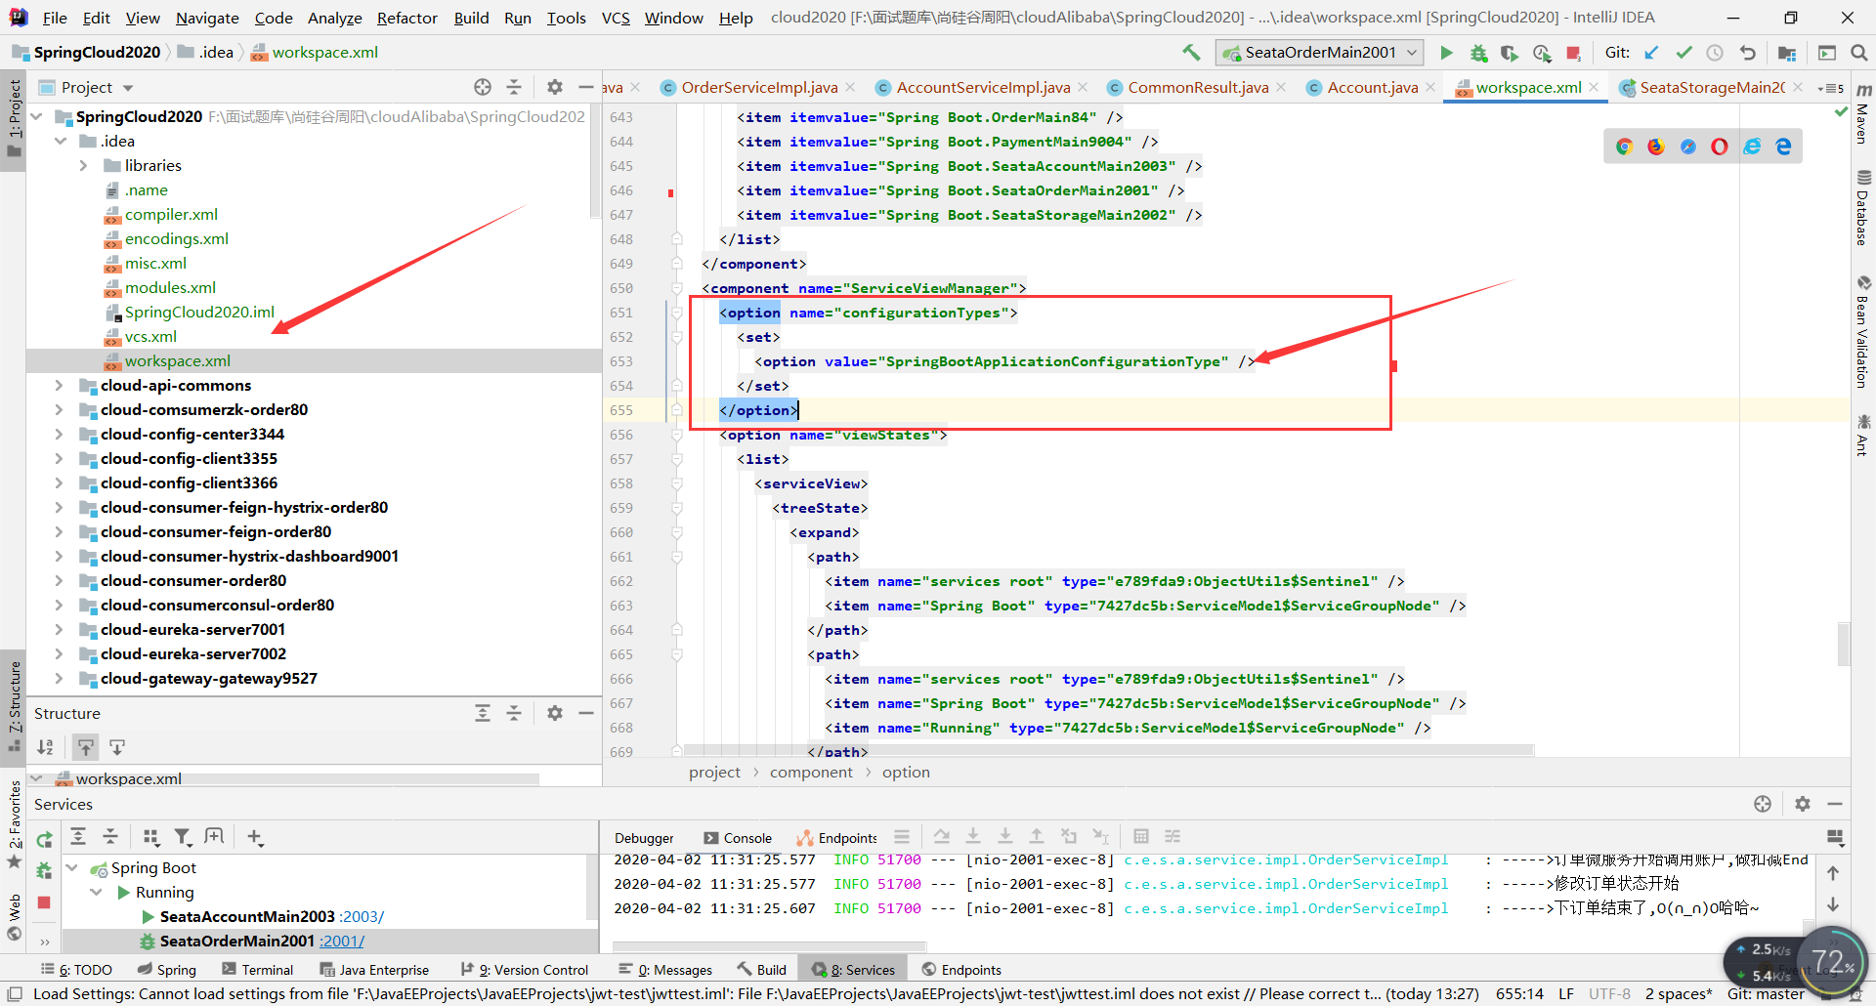The image size is (1876, 1006).
Task: Click SpringCloud2020 breadcrumb in navigation bar
Action: tap(97, 53)
